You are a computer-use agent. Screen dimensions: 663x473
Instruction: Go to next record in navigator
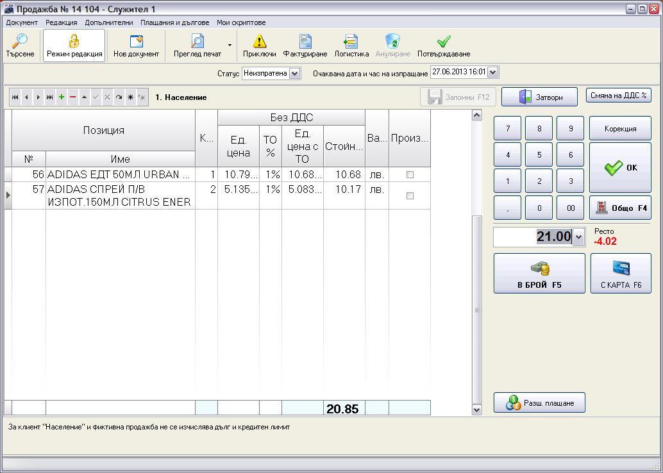(38, 97)
